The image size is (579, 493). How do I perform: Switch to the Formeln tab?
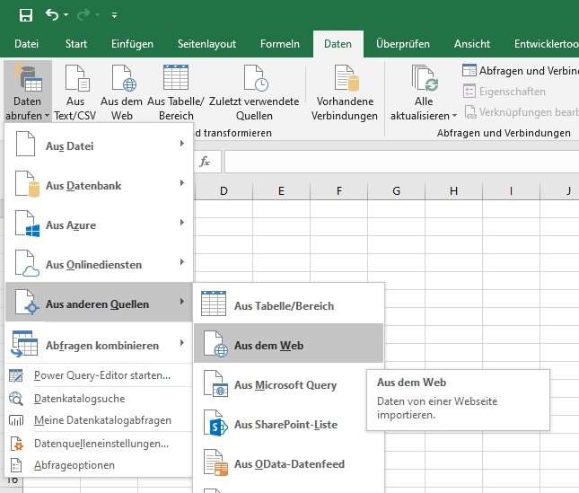(x=280, y=44)
